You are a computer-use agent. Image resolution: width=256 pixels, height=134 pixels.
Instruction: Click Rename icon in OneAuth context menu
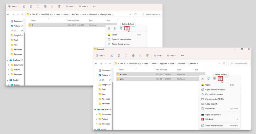point(214,78)
